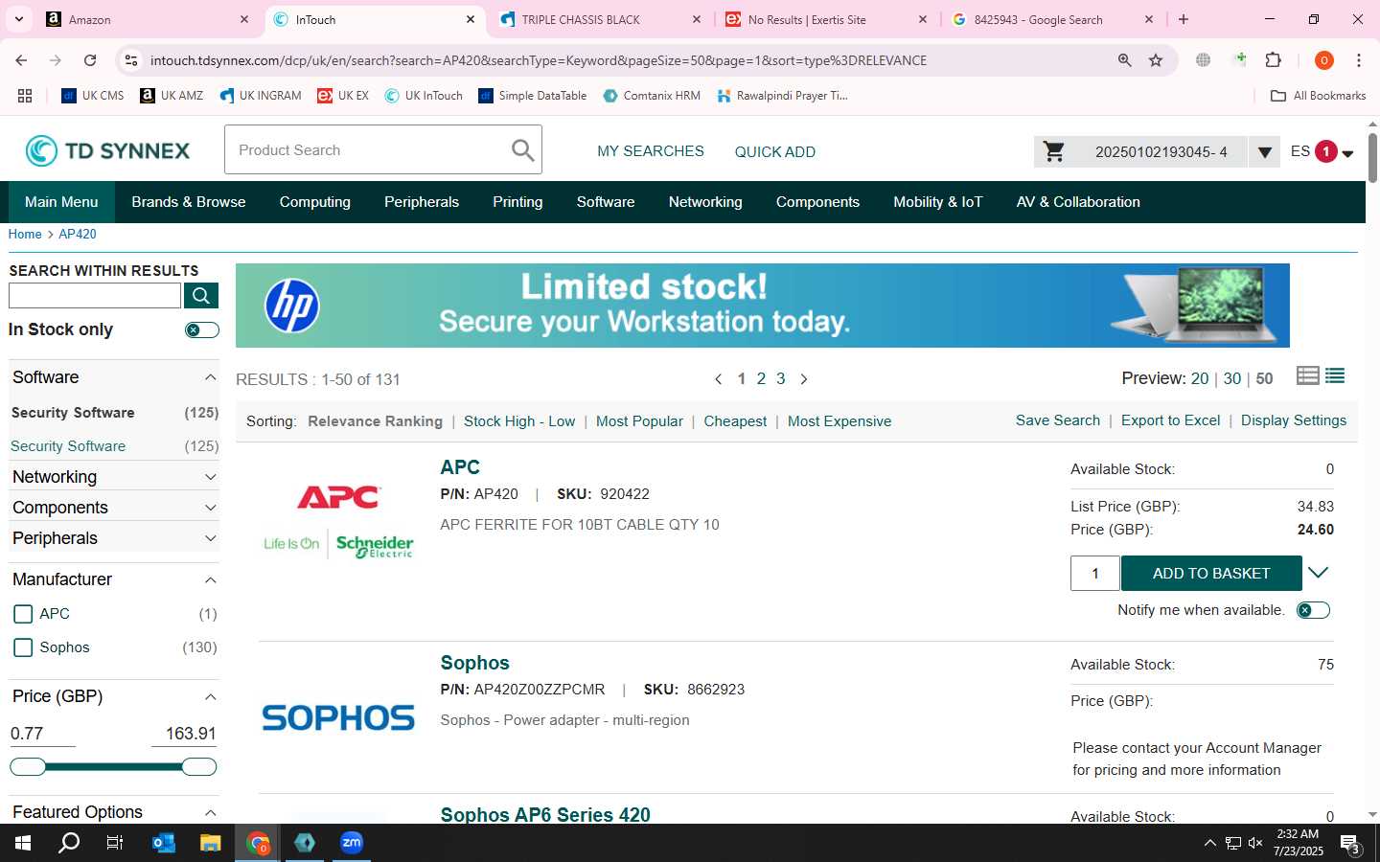Image resolution: width=1380 pixels, height=862 pixels.
Task: Collapse the Software filter section
Action: (211, 377)
